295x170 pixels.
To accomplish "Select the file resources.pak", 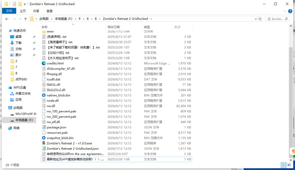I will tap(57, 133).
